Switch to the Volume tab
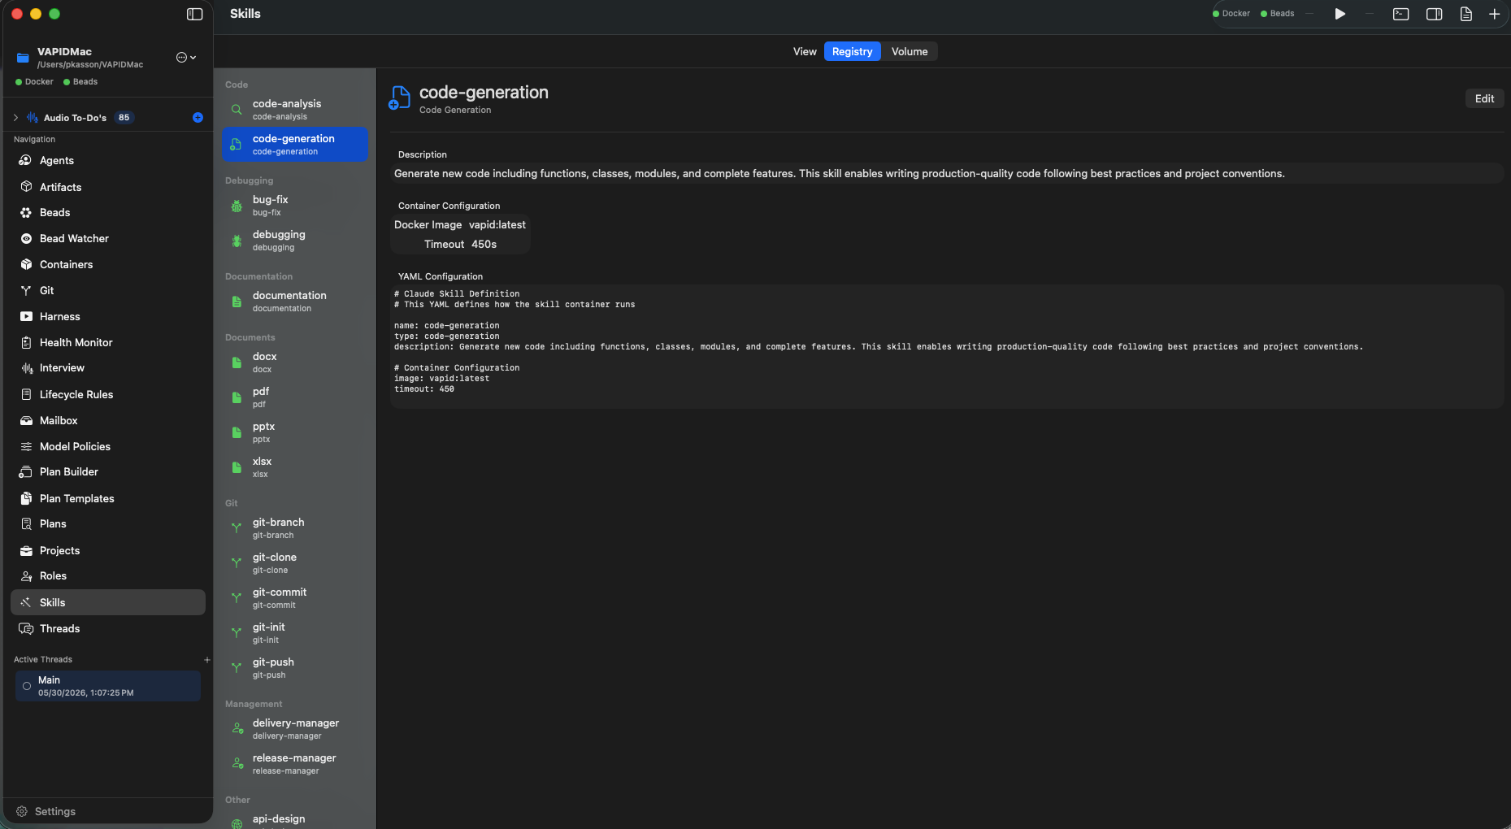This screenshot has width=1511, height=829. click(910, 51)
